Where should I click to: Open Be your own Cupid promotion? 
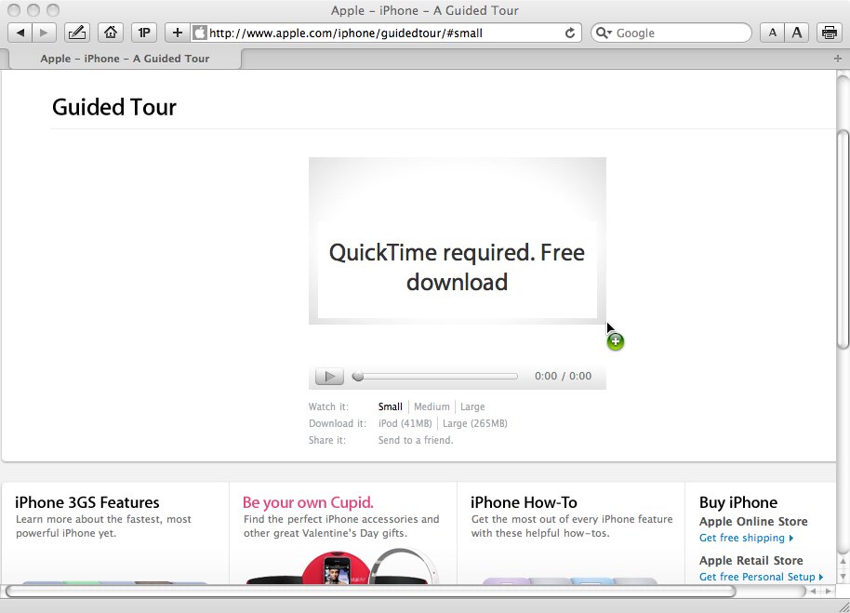pyautogui.click(x=308, y=502)
